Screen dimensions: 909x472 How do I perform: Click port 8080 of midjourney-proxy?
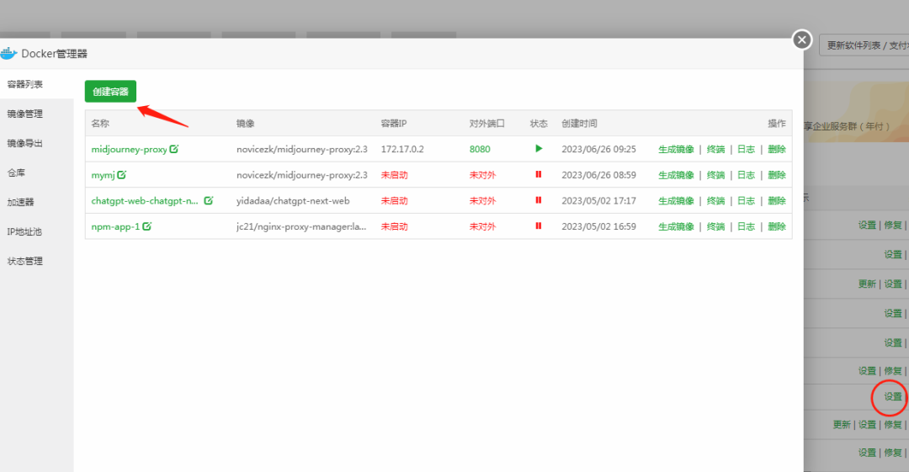480,149
